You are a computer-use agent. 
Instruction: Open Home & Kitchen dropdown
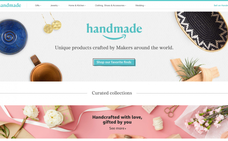coord(77,6)
